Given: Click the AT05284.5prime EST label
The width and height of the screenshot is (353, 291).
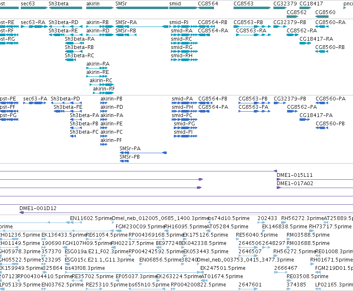Looking at the screenshot, I should (x=227, y=226).
